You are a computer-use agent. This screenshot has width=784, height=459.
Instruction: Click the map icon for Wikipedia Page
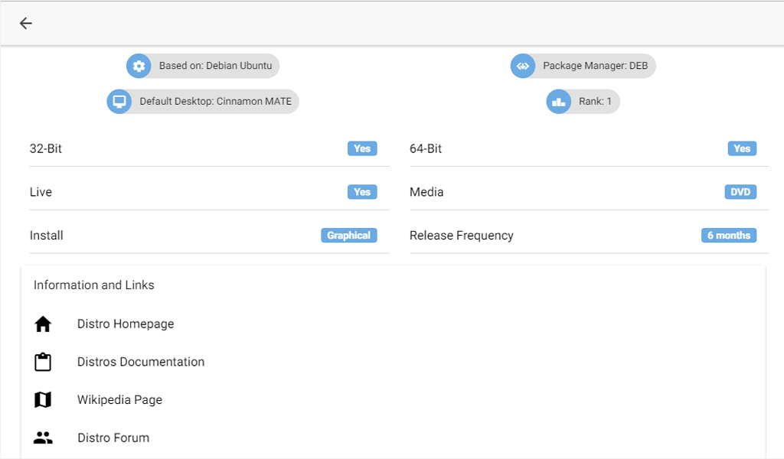[x=43, y=400]
